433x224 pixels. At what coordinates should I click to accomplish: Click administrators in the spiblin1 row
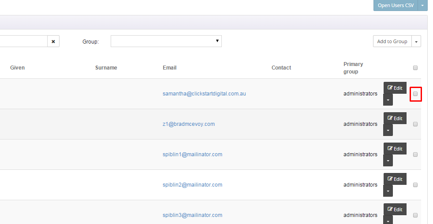pyautogui.click(x=360, y=154)
